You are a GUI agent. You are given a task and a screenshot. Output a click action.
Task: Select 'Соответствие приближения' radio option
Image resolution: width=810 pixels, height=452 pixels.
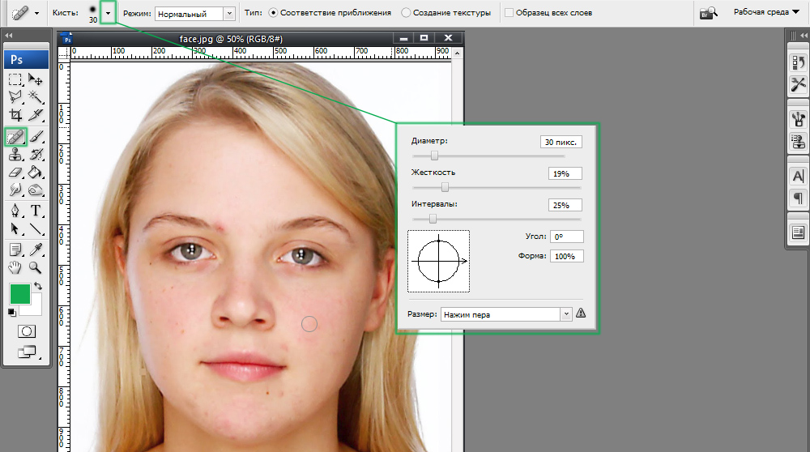272,13
